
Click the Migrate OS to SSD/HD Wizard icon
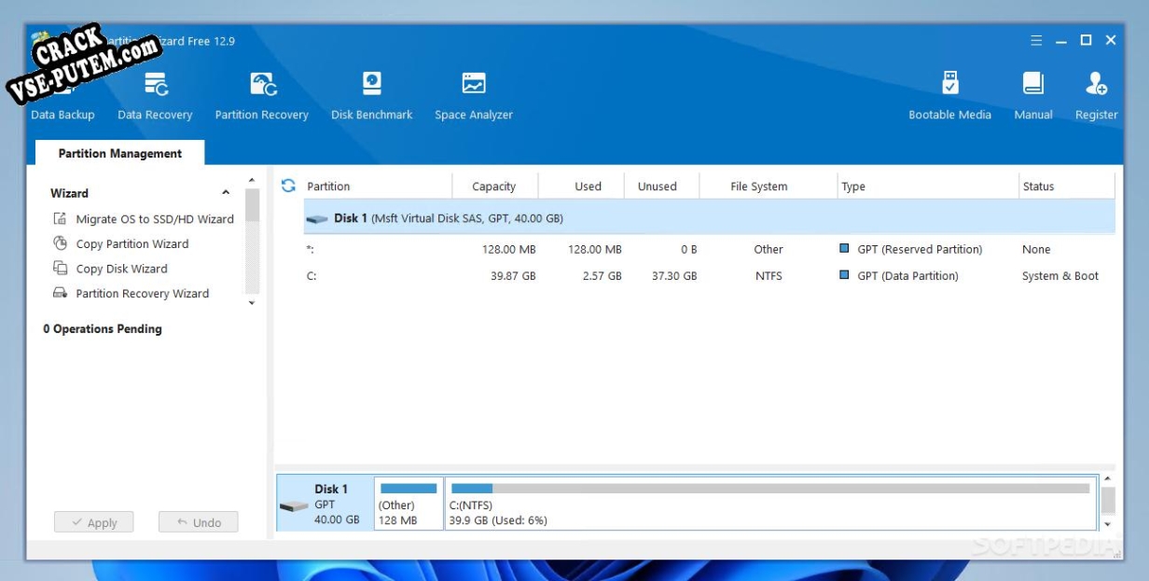pyautogui.click(x=61, y=219)
